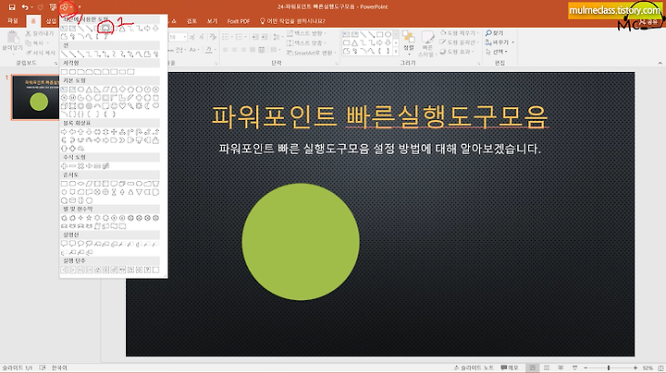Start slideshow from status bar icon
This screenshot has width=666, height=373.
574,367
